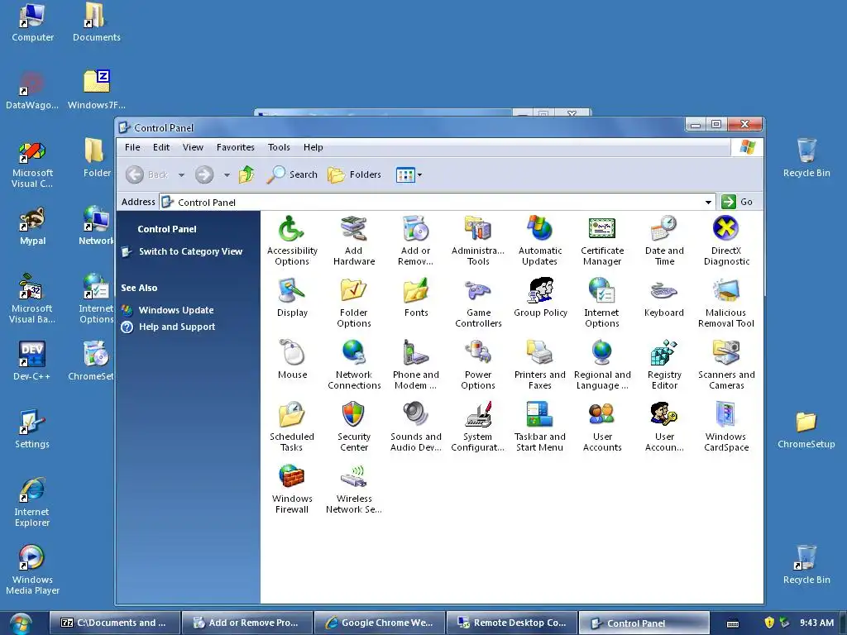Viewport: 847px width, 635px height.
Task: Open Registry Editor icon
Action: (664, 365)
